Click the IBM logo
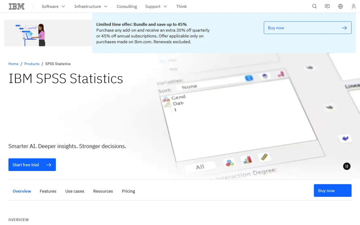The height and width of the screenshot is (225, 360). coord(17,7)
